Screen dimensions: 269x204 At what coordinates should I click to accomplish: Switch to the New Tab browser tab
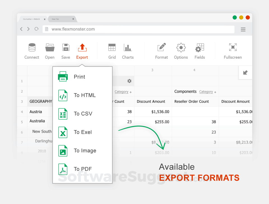click(x=55, y=19)
